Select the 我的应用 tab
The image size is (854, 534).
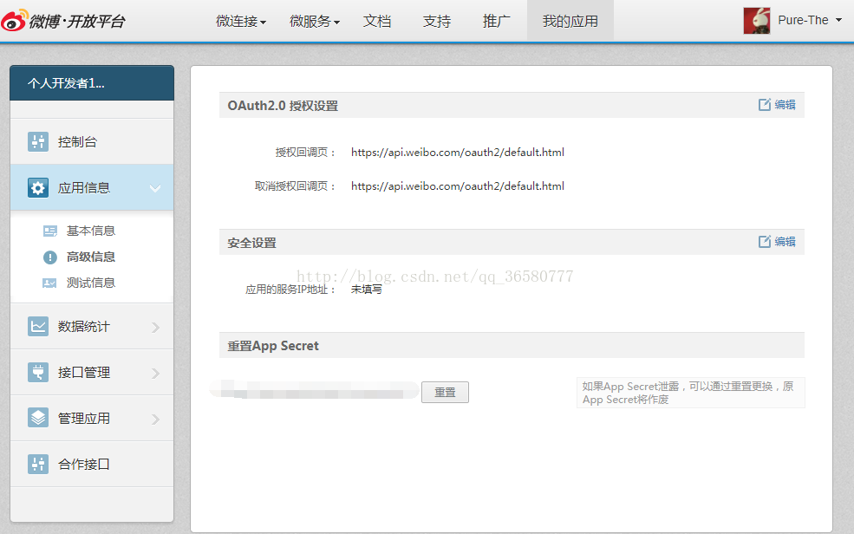[x=570, y=21]
